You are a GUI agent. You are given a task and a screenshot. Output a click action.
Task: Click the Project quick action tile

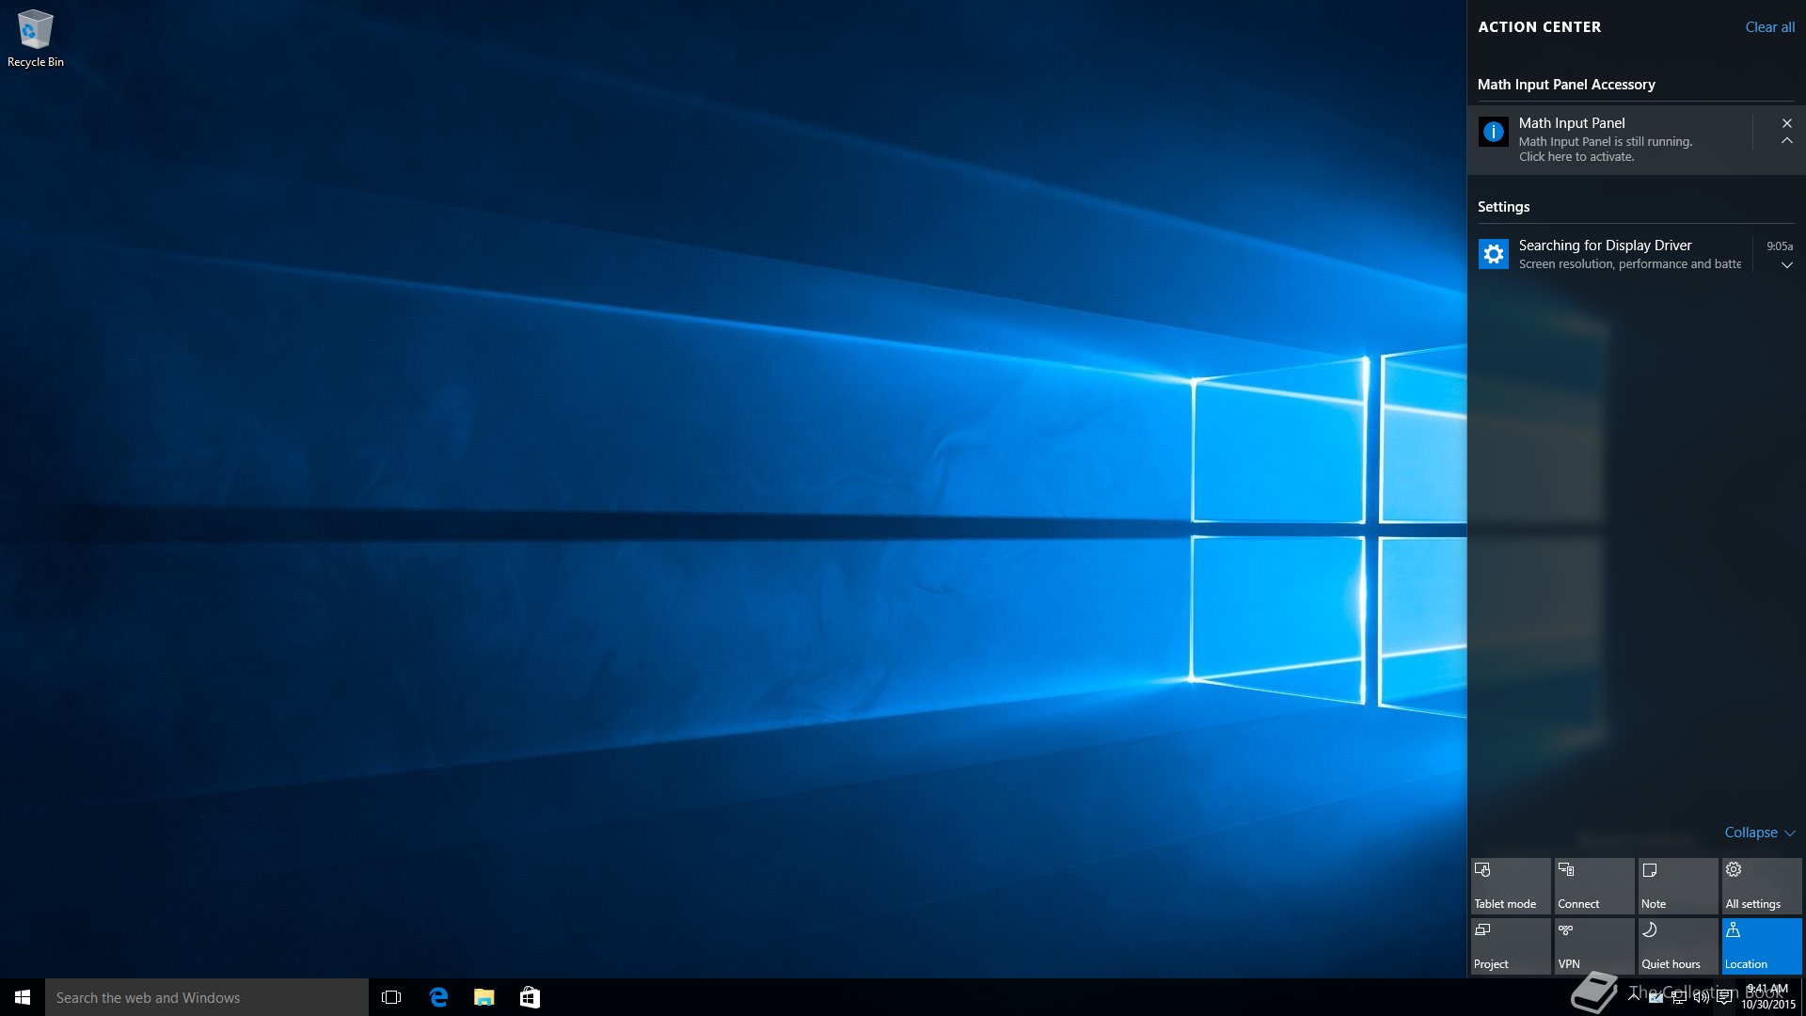click(x=1511, y=945)
